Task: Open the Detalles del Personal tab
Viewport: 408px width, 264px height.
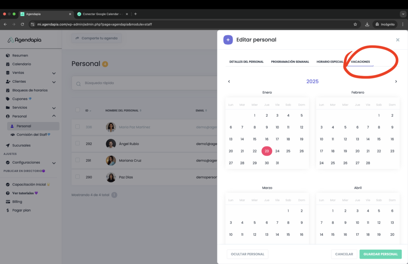Action: coord(246,62)
